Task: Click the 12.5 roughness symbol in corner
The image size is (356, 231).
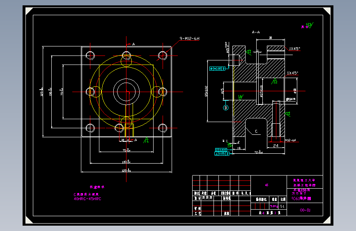Action: point(309,25)
